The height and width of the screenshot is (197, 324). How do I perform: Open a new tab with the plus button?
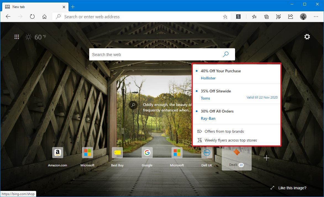click(x=73, y=7)
